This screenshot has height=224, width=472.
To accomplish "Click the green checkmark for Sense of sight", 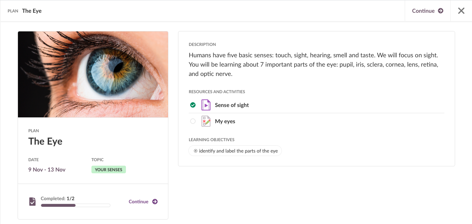I will 193,105.
